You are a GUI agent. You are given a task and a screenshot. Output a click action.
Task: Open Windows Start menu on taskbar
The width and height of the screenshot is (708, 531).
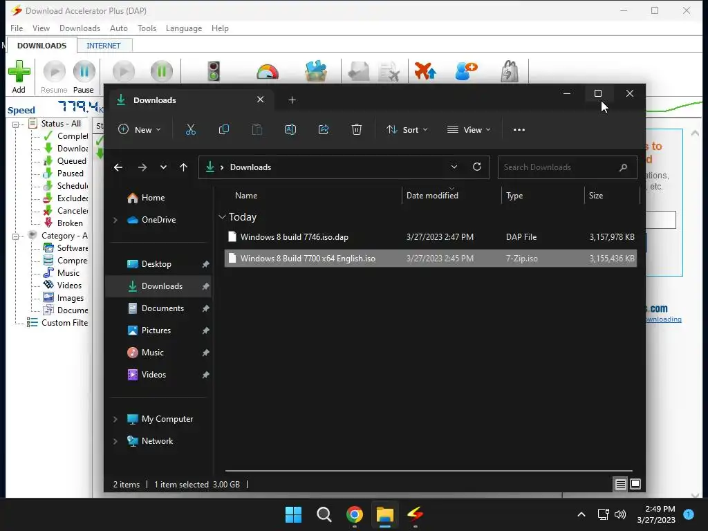coord(293,514)
